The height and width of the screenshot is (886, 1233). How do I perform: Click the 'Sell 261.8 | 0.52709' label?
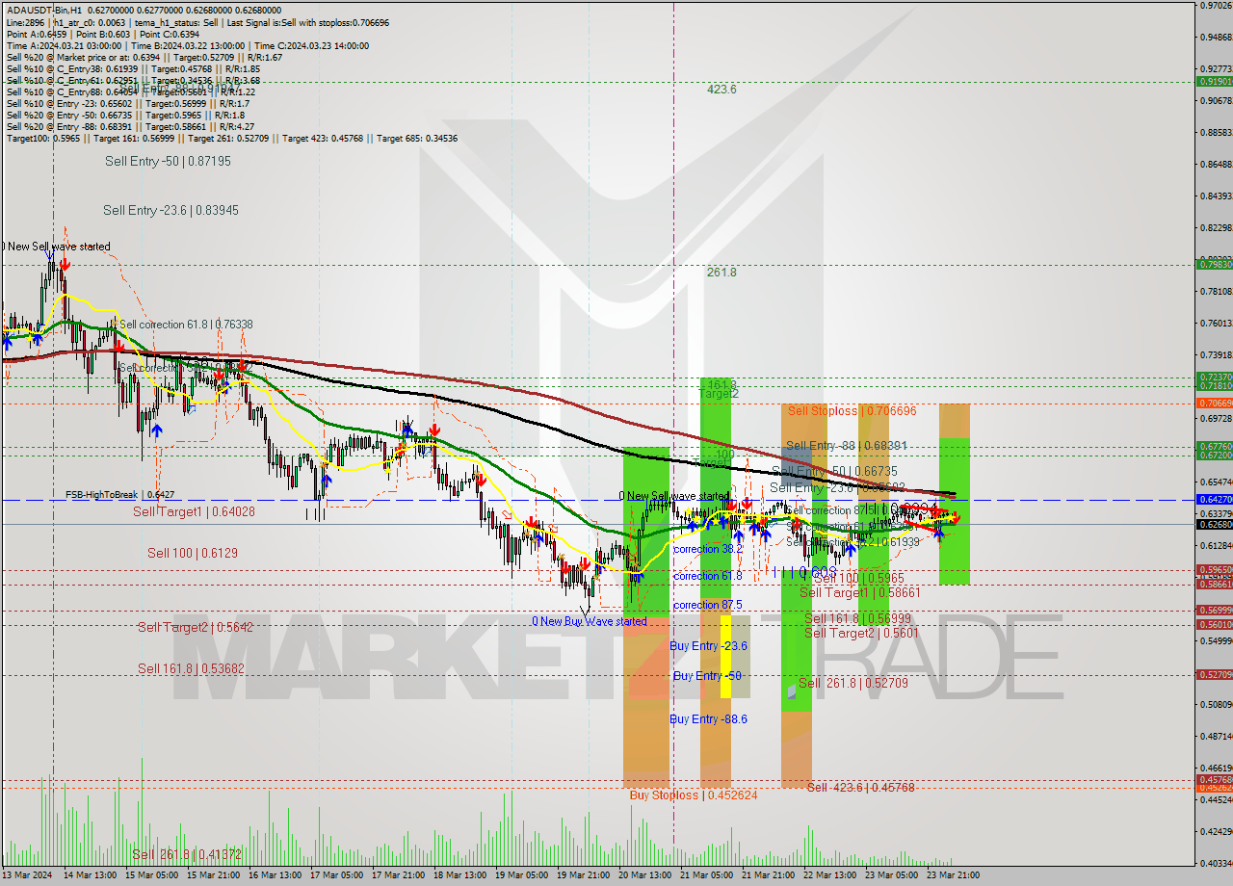coord(853,683)
